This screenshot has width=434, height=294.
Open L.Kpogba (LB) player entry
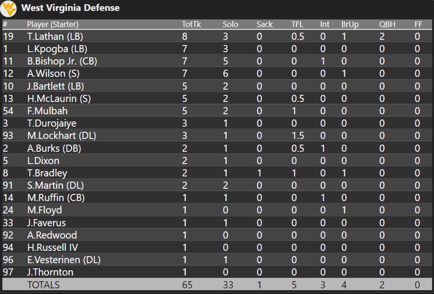[57, 49]
